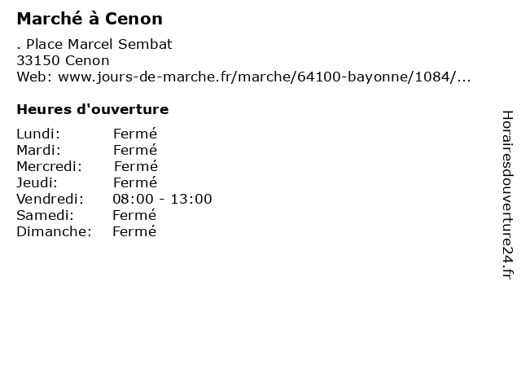
Task: Click Fermé next to Dimanche
Action: click(x=134, y=231)
